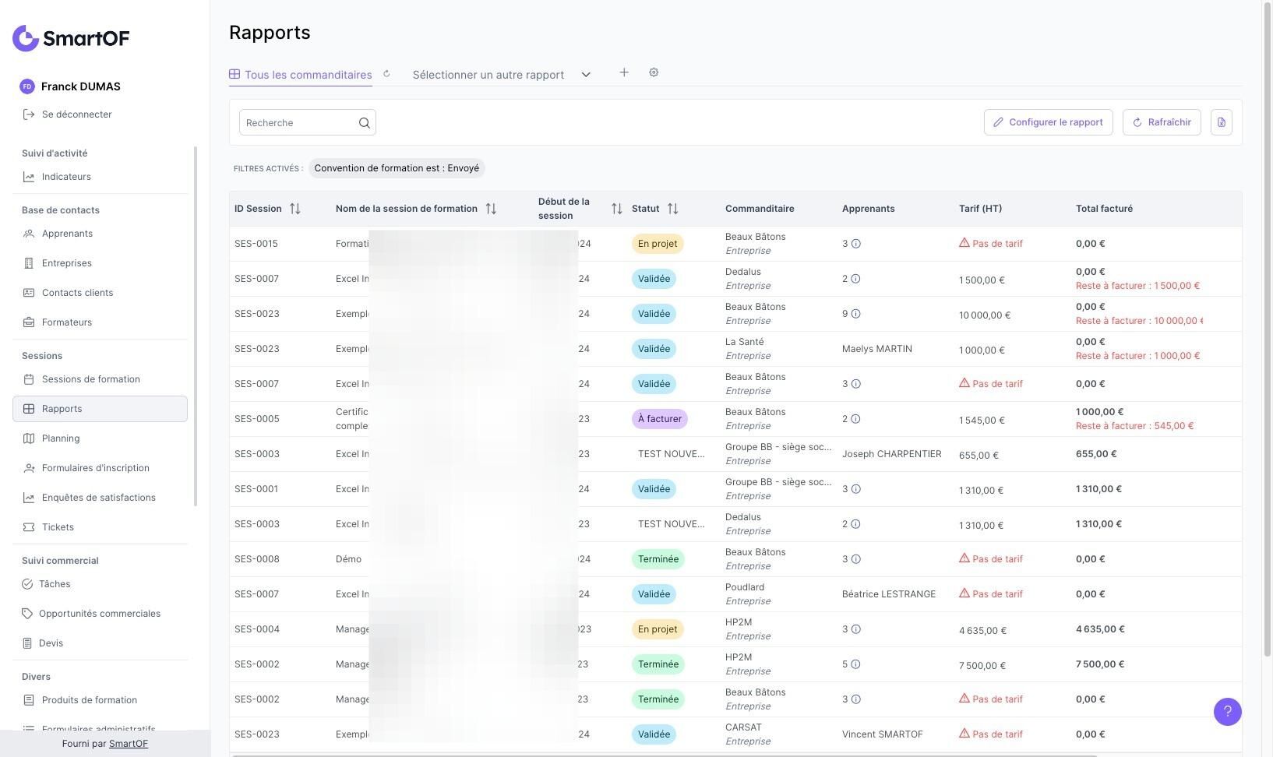This screenshot has height=757, width=1273.
Task: Click the refresh icon beside Tous les commanditaires
Action: point(386,74)
